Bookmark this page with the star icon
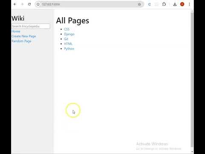The width and height of the screenshot is (205, 154). (x=139, y=4)
